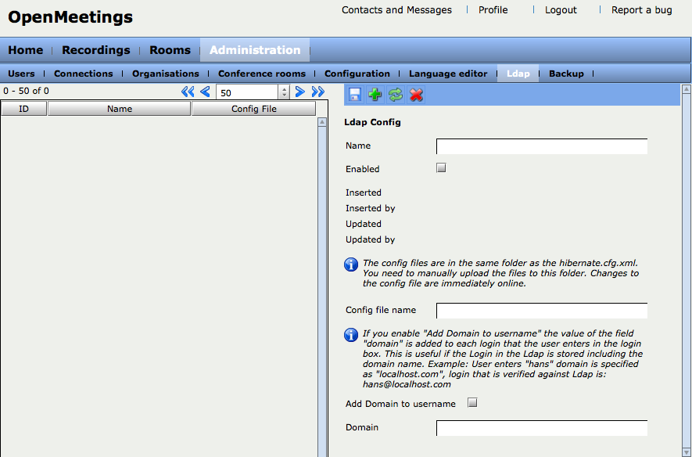Go to next page of the list
692x457 pixels.
pos(300,92)
